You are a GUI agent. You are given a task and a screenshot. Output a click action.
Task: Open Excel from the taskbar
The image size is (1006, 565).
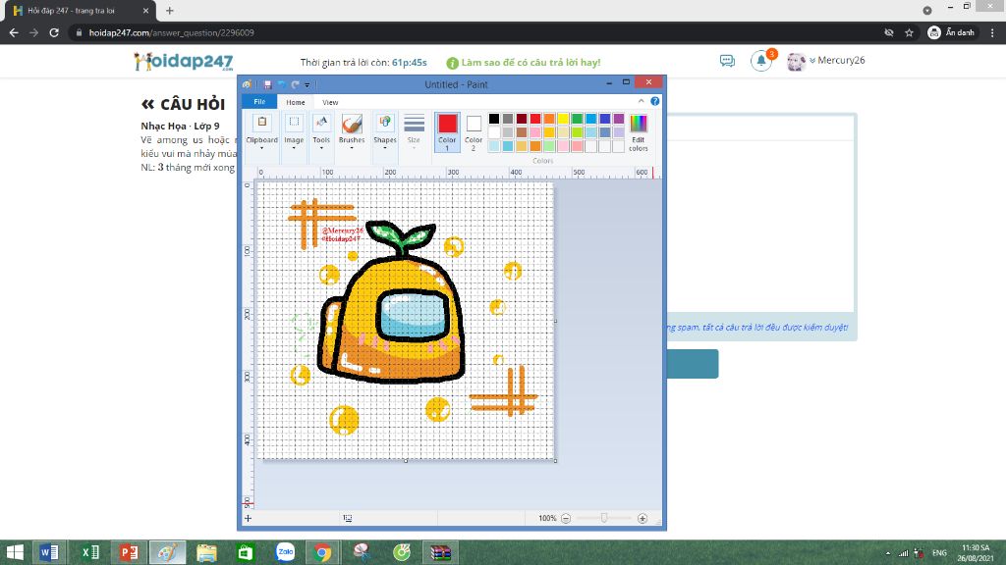(x=89, y=552)
